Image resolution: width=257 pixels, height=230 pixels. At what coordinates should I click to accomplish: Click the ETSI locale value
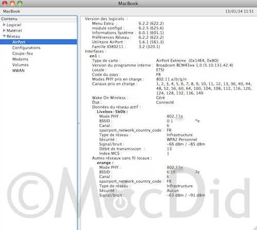[x=160, y=70]
